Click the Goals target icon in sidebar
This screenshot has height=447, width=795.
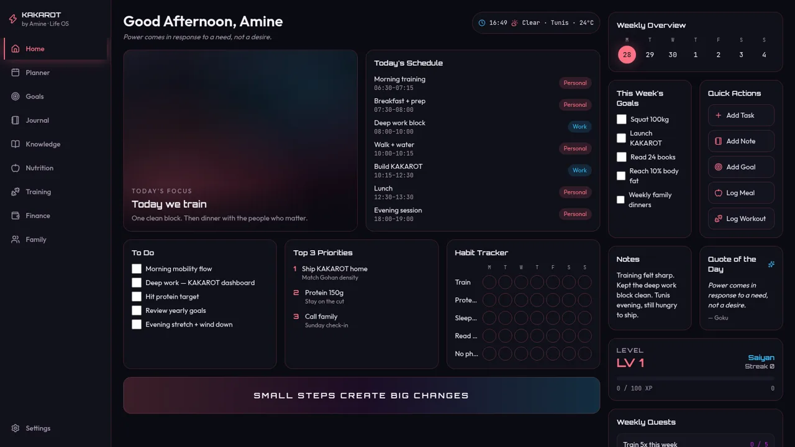[x=16, y=96]
